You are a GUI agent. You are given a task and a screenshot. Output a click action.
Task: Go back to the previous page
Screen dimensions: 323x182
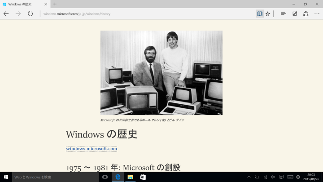pyautogui.click(x=6, y=14)
